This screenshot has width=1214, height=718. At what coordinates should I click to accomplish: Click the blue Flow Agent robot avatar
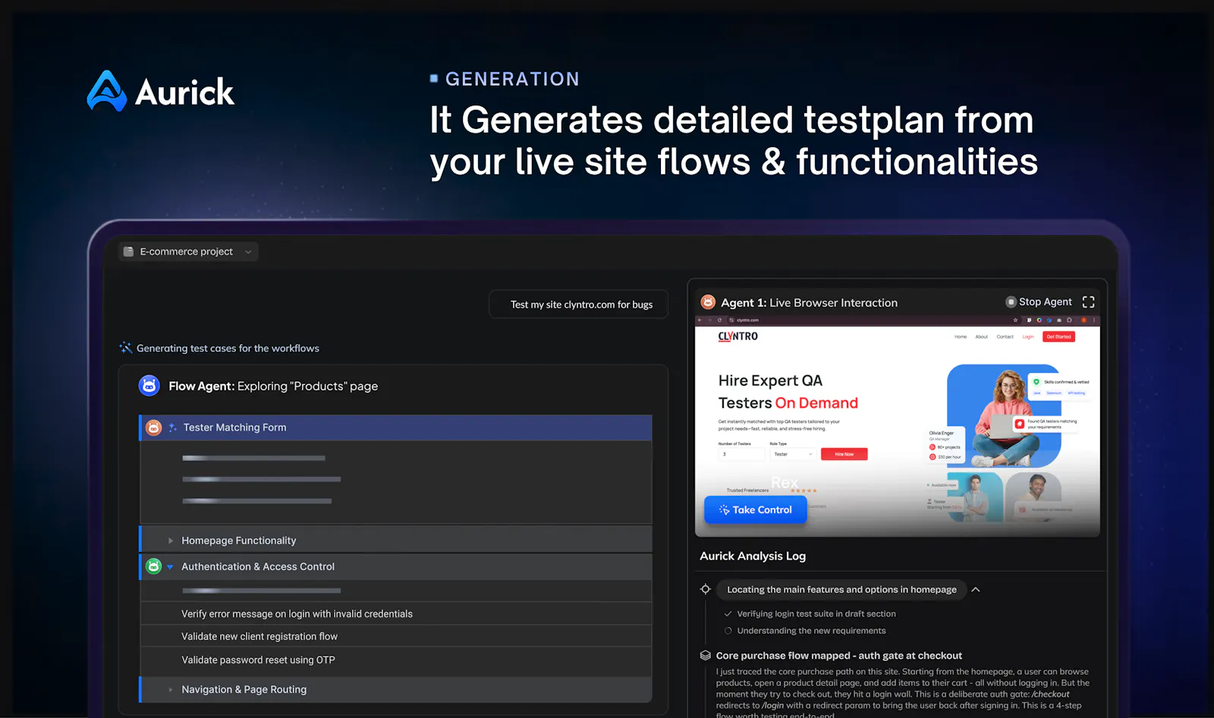pyautogui.click(x=149, y=386)
